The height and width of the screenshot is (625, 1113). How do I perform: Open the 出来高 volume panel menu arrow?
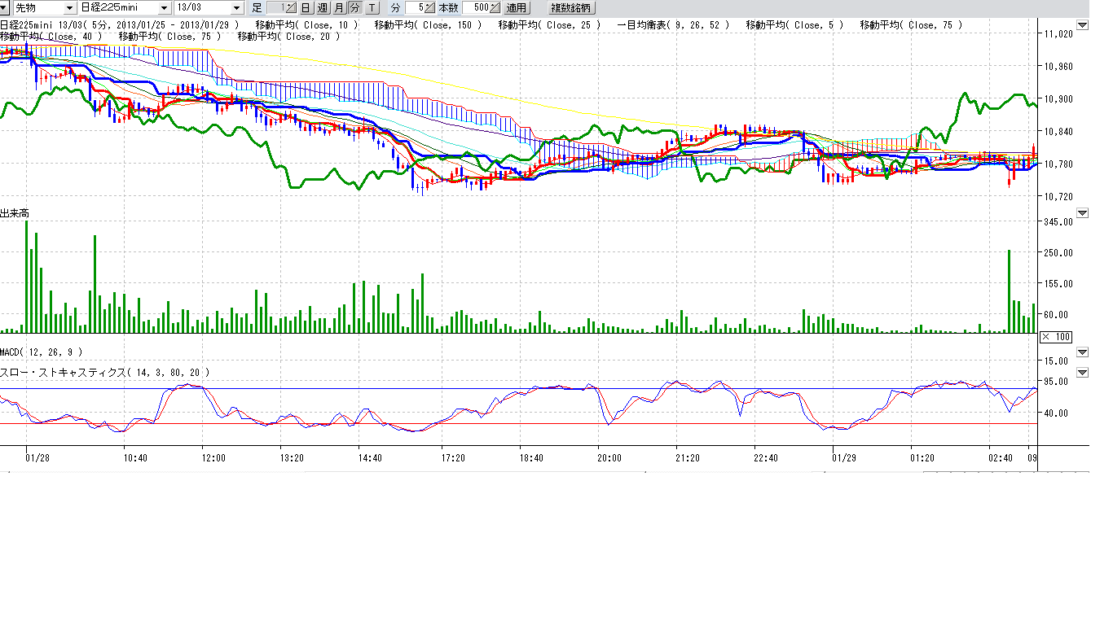point(1082,213)
